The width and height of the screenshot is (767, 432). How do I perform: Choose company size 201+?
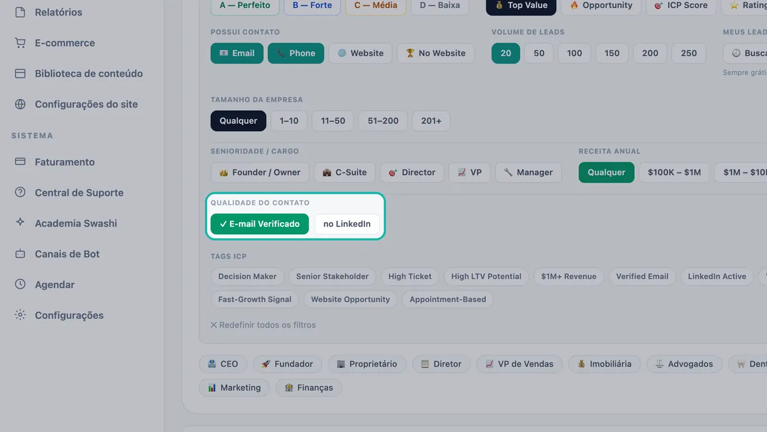pos(431,120)
